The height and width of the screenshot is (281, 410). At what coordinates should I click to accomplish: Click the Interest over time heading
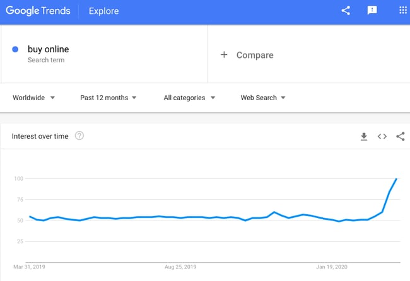(x=40, y=136)
